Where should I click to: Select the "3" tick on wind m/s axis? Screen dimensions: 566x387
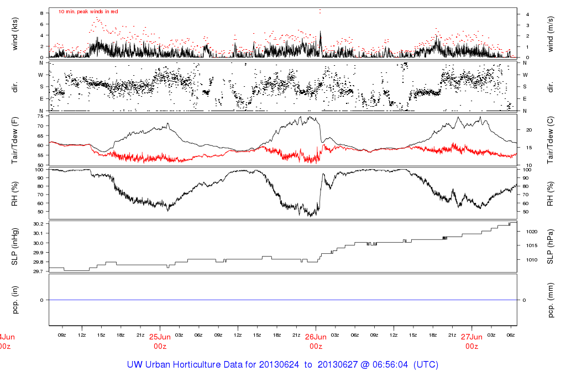(528, 25)
